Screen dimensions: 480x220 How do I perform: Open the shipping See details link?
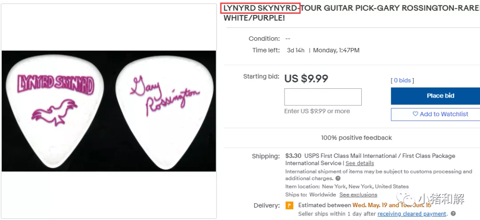pos(360,163)
